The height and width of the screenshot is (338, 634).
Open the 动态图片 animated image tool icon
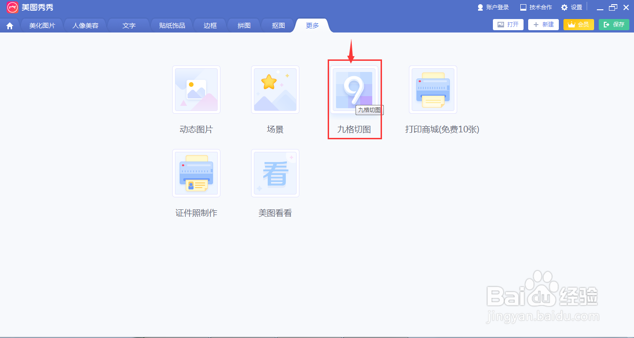pos(196,90)
